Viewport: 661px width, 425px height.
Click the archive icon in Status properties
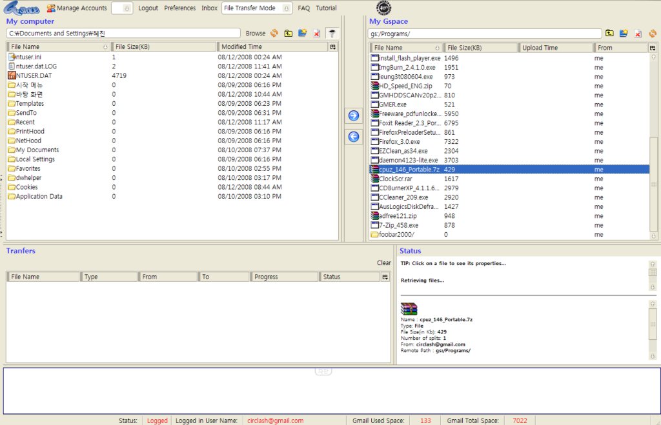click(409, 309)
